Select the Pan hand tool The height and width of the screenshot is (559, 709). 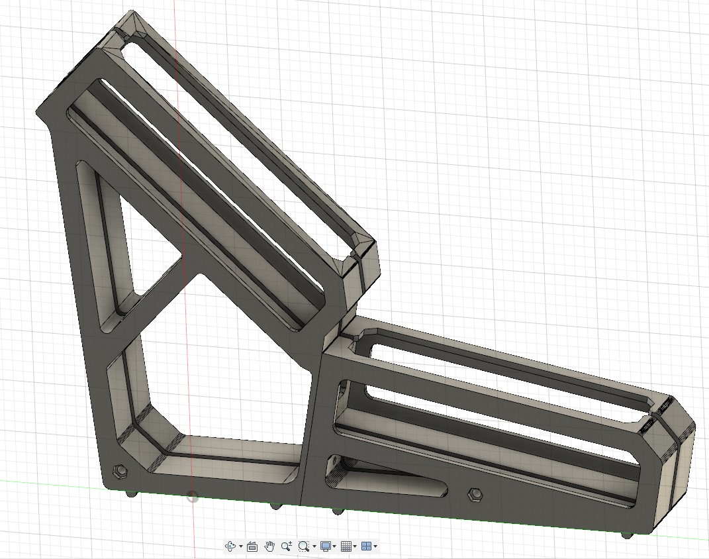(x=269, y=546)
